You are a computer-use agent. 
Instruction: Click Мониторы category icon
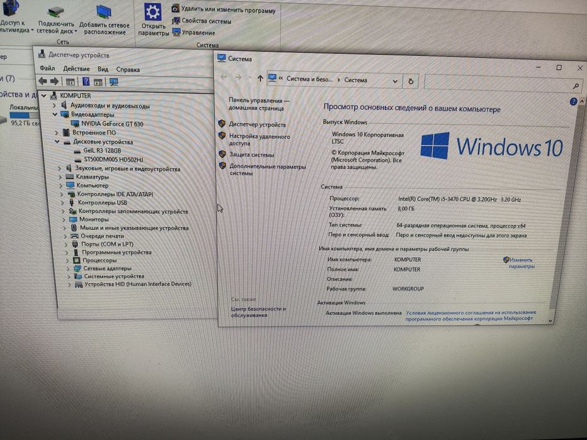[73, 219]
